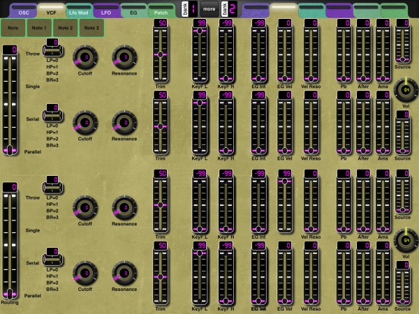Viewport: 419px width, 314px height.
Task: Open the Lfo Mod tab
Action: pos(78,10)
